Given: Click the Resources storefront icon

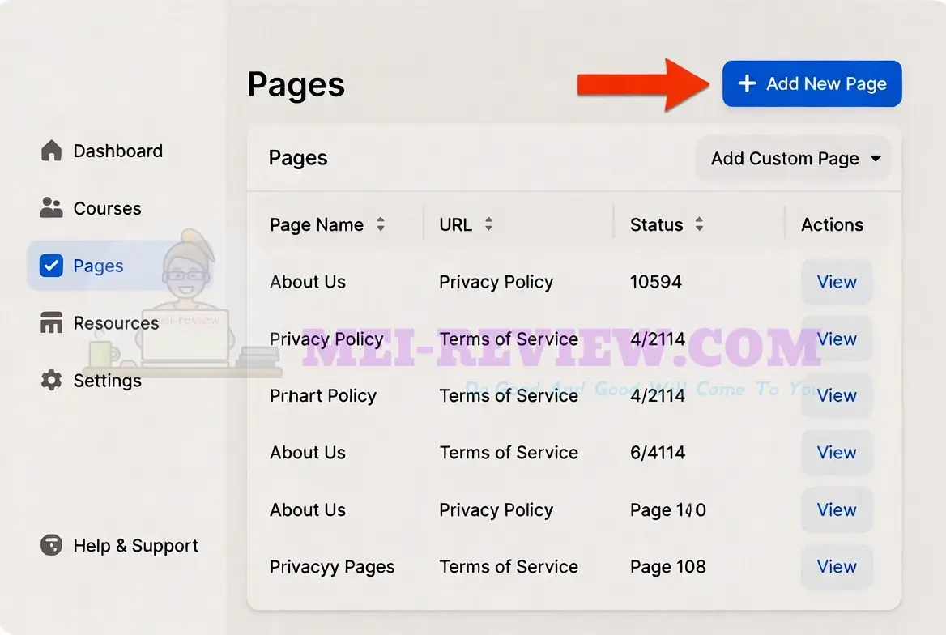Looking at the screenshot, I should (51, 322).
